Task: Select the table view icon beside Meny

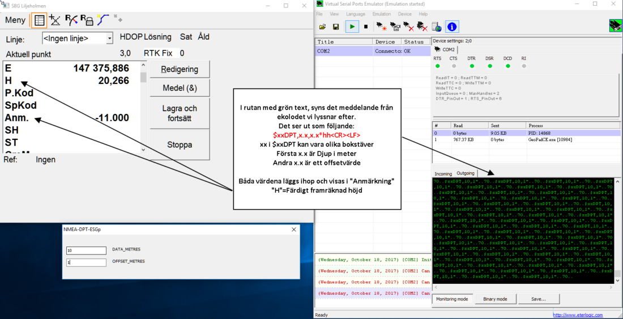Action: click(x=39, y=20)
